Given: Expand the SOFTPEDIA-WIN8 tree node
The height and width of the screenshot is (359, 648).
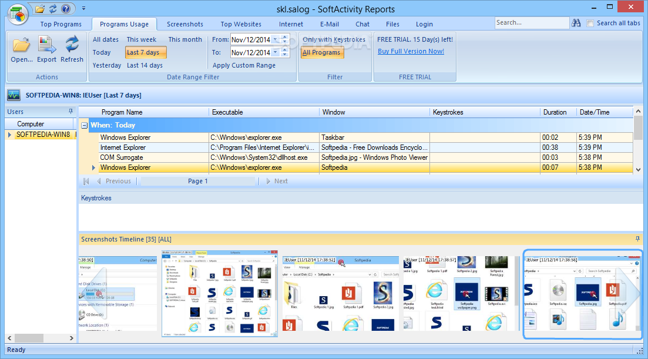Looking at the screenshot, I should (9, 135).
